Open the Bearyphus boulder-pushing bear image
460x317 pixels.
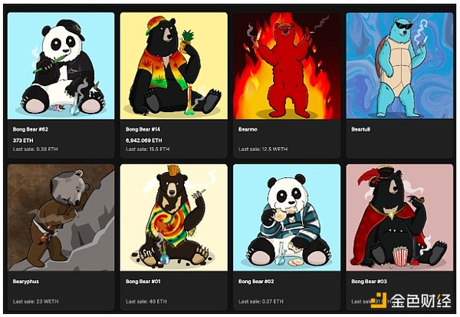pos(61,218)
